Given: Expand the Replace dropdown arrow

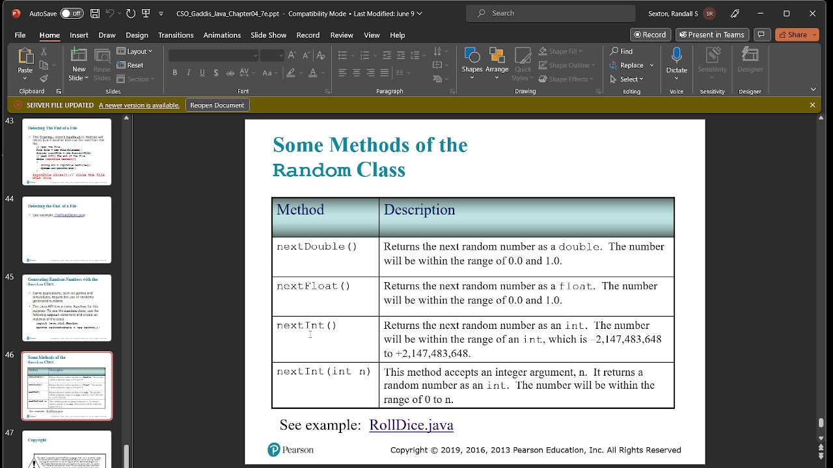Looking at the screenshot, I should tap(651, 65).
